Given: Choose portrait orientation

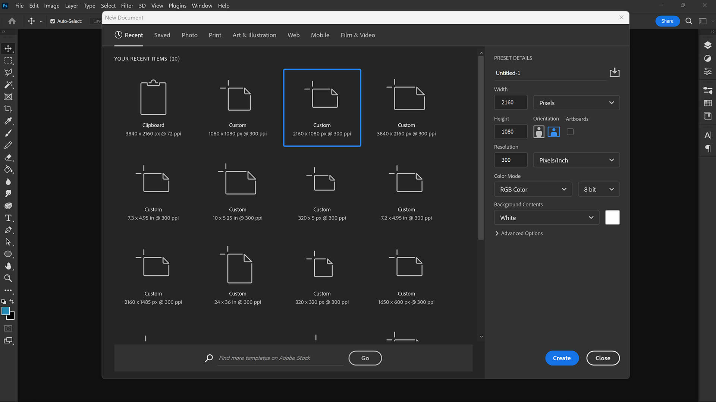Looking at the screenshot, I should click(538, 132).
